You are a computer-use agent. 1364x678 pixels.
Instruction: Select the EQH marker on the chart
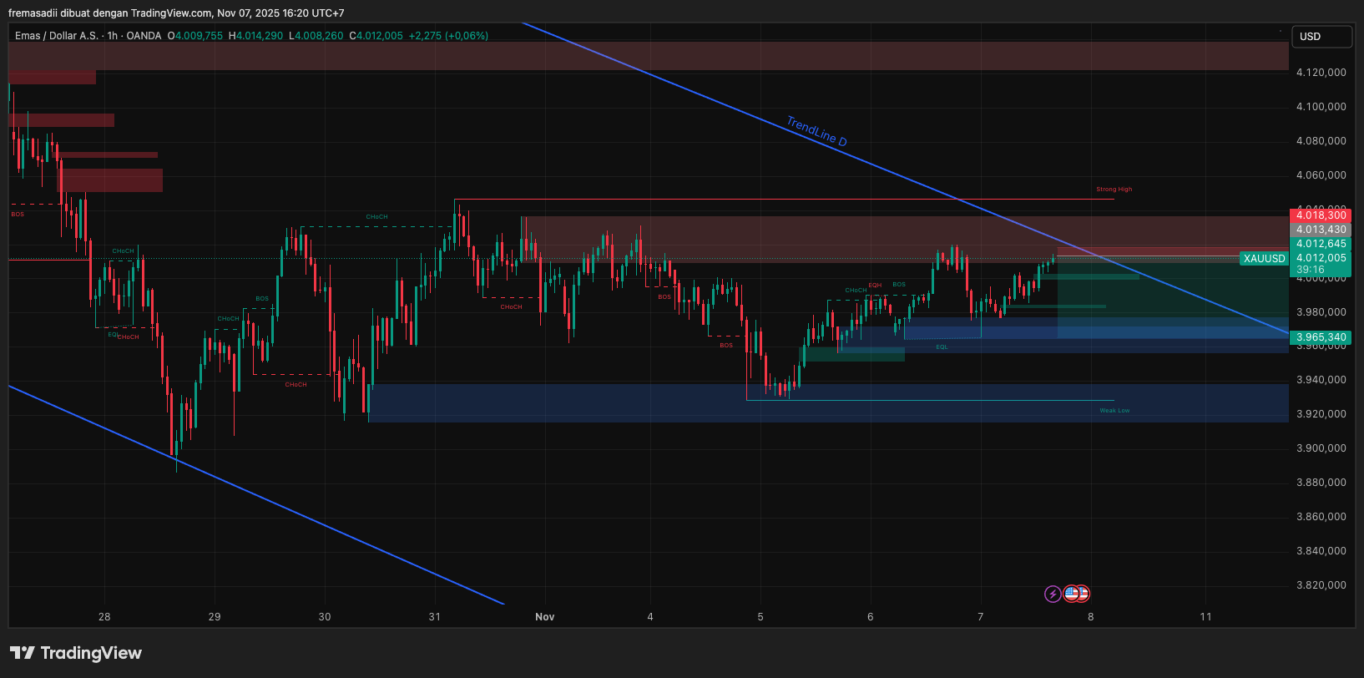tap(874, 286)
